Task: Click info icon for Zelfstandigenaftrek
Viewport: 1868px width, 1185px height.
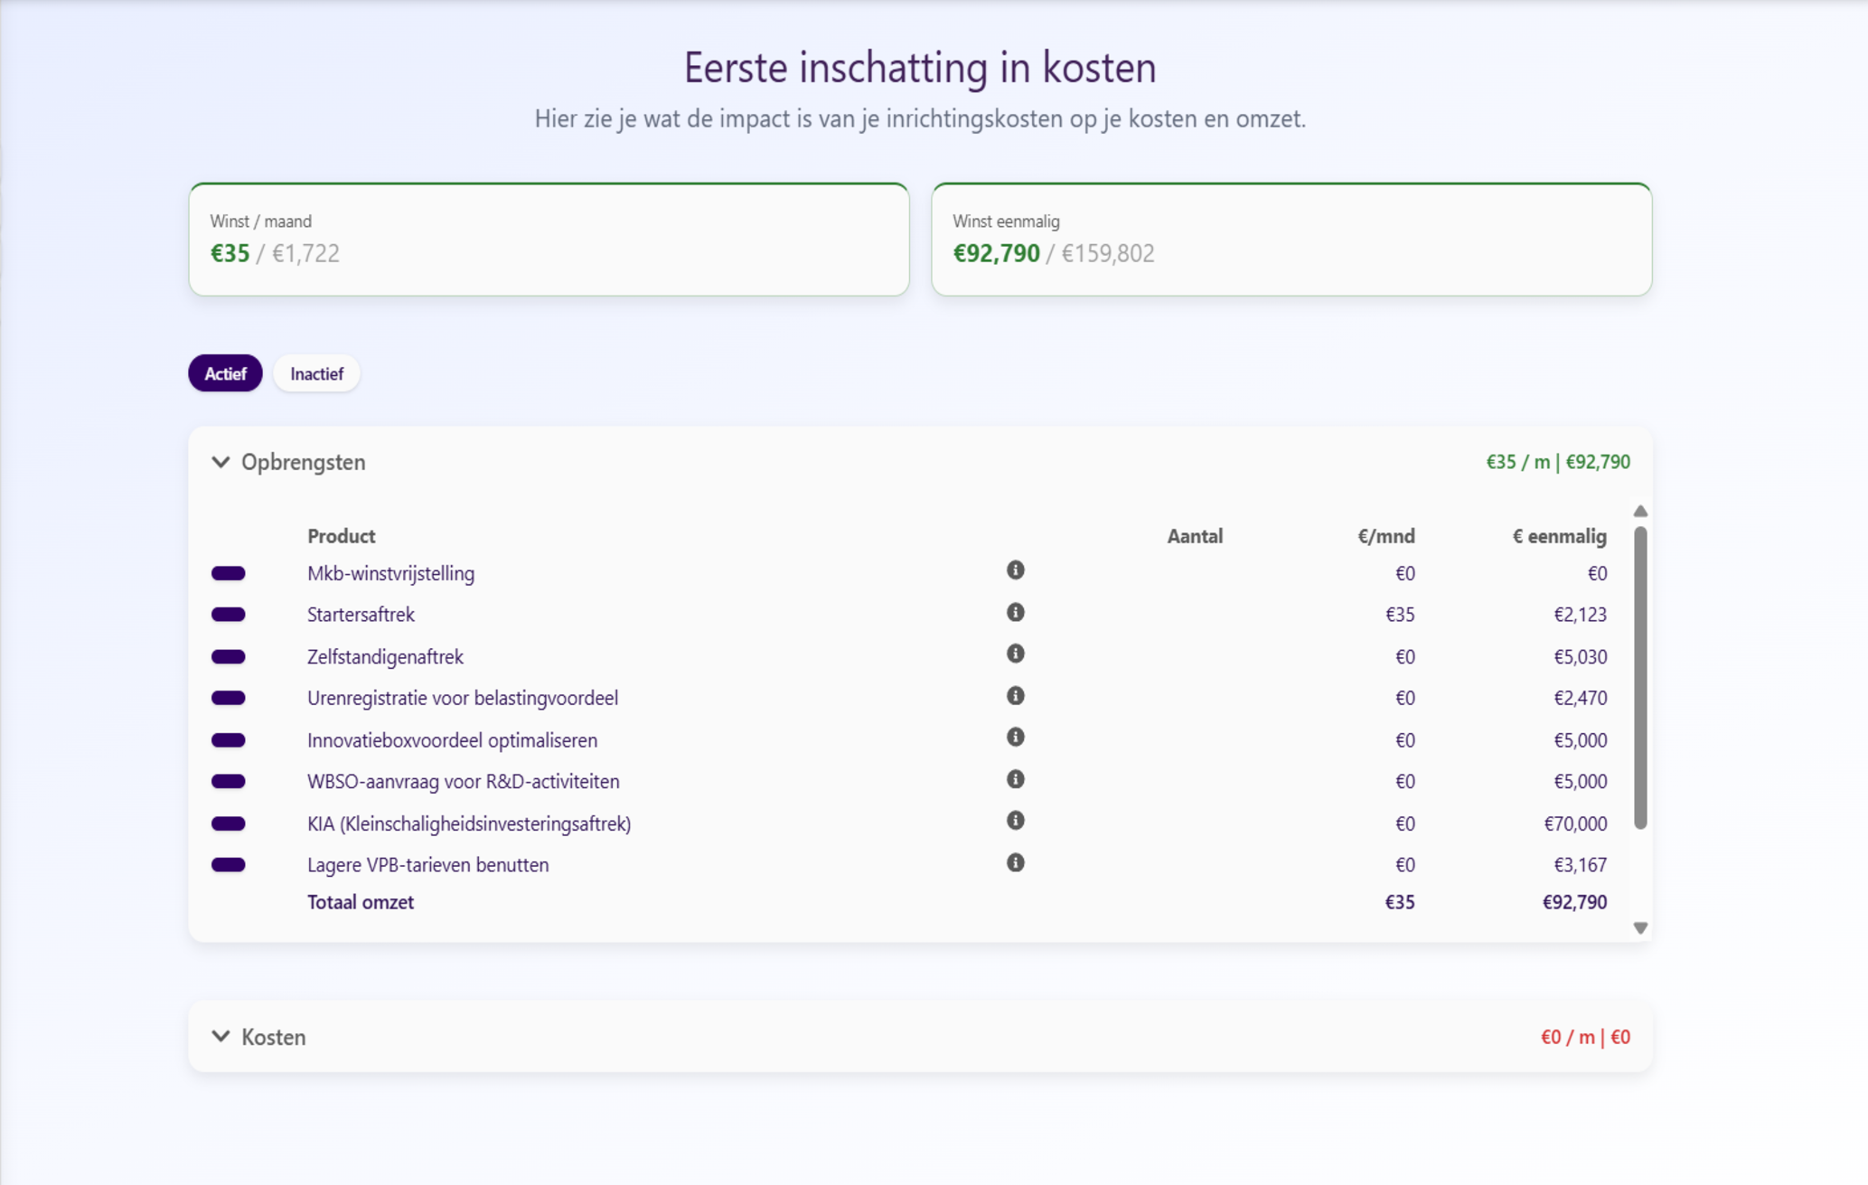Action: pos(1015,654)
